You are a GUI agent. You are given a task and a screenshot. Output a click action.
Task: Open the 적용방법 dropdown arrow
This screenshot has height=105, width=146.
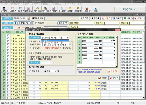[68, 38]
